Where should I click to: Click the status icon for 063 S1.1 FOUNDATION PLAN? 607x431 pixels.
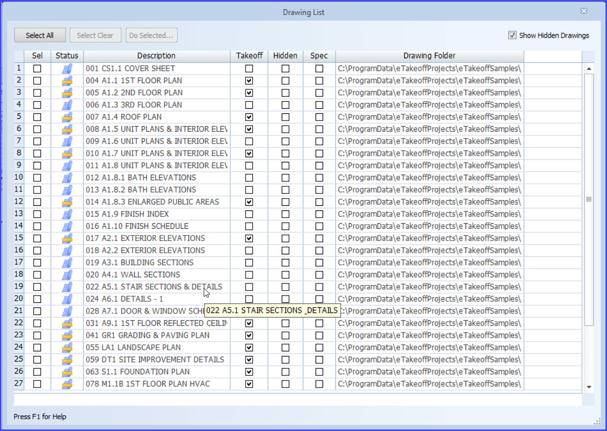67,372
